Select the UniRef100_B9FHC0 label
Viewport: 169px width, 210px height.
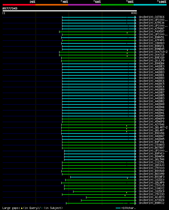click(x=152, y=154)
